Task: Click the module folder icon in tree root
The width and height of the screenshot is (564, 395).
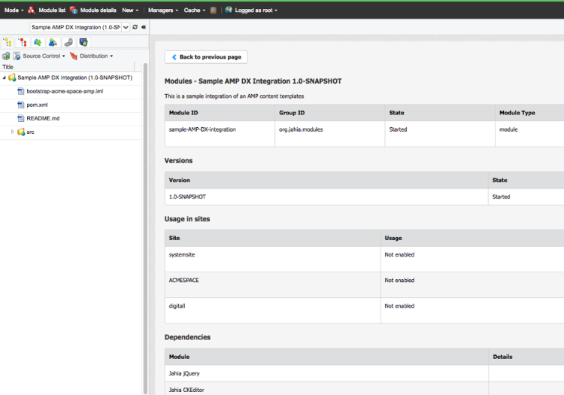Action: pos(12,77)
